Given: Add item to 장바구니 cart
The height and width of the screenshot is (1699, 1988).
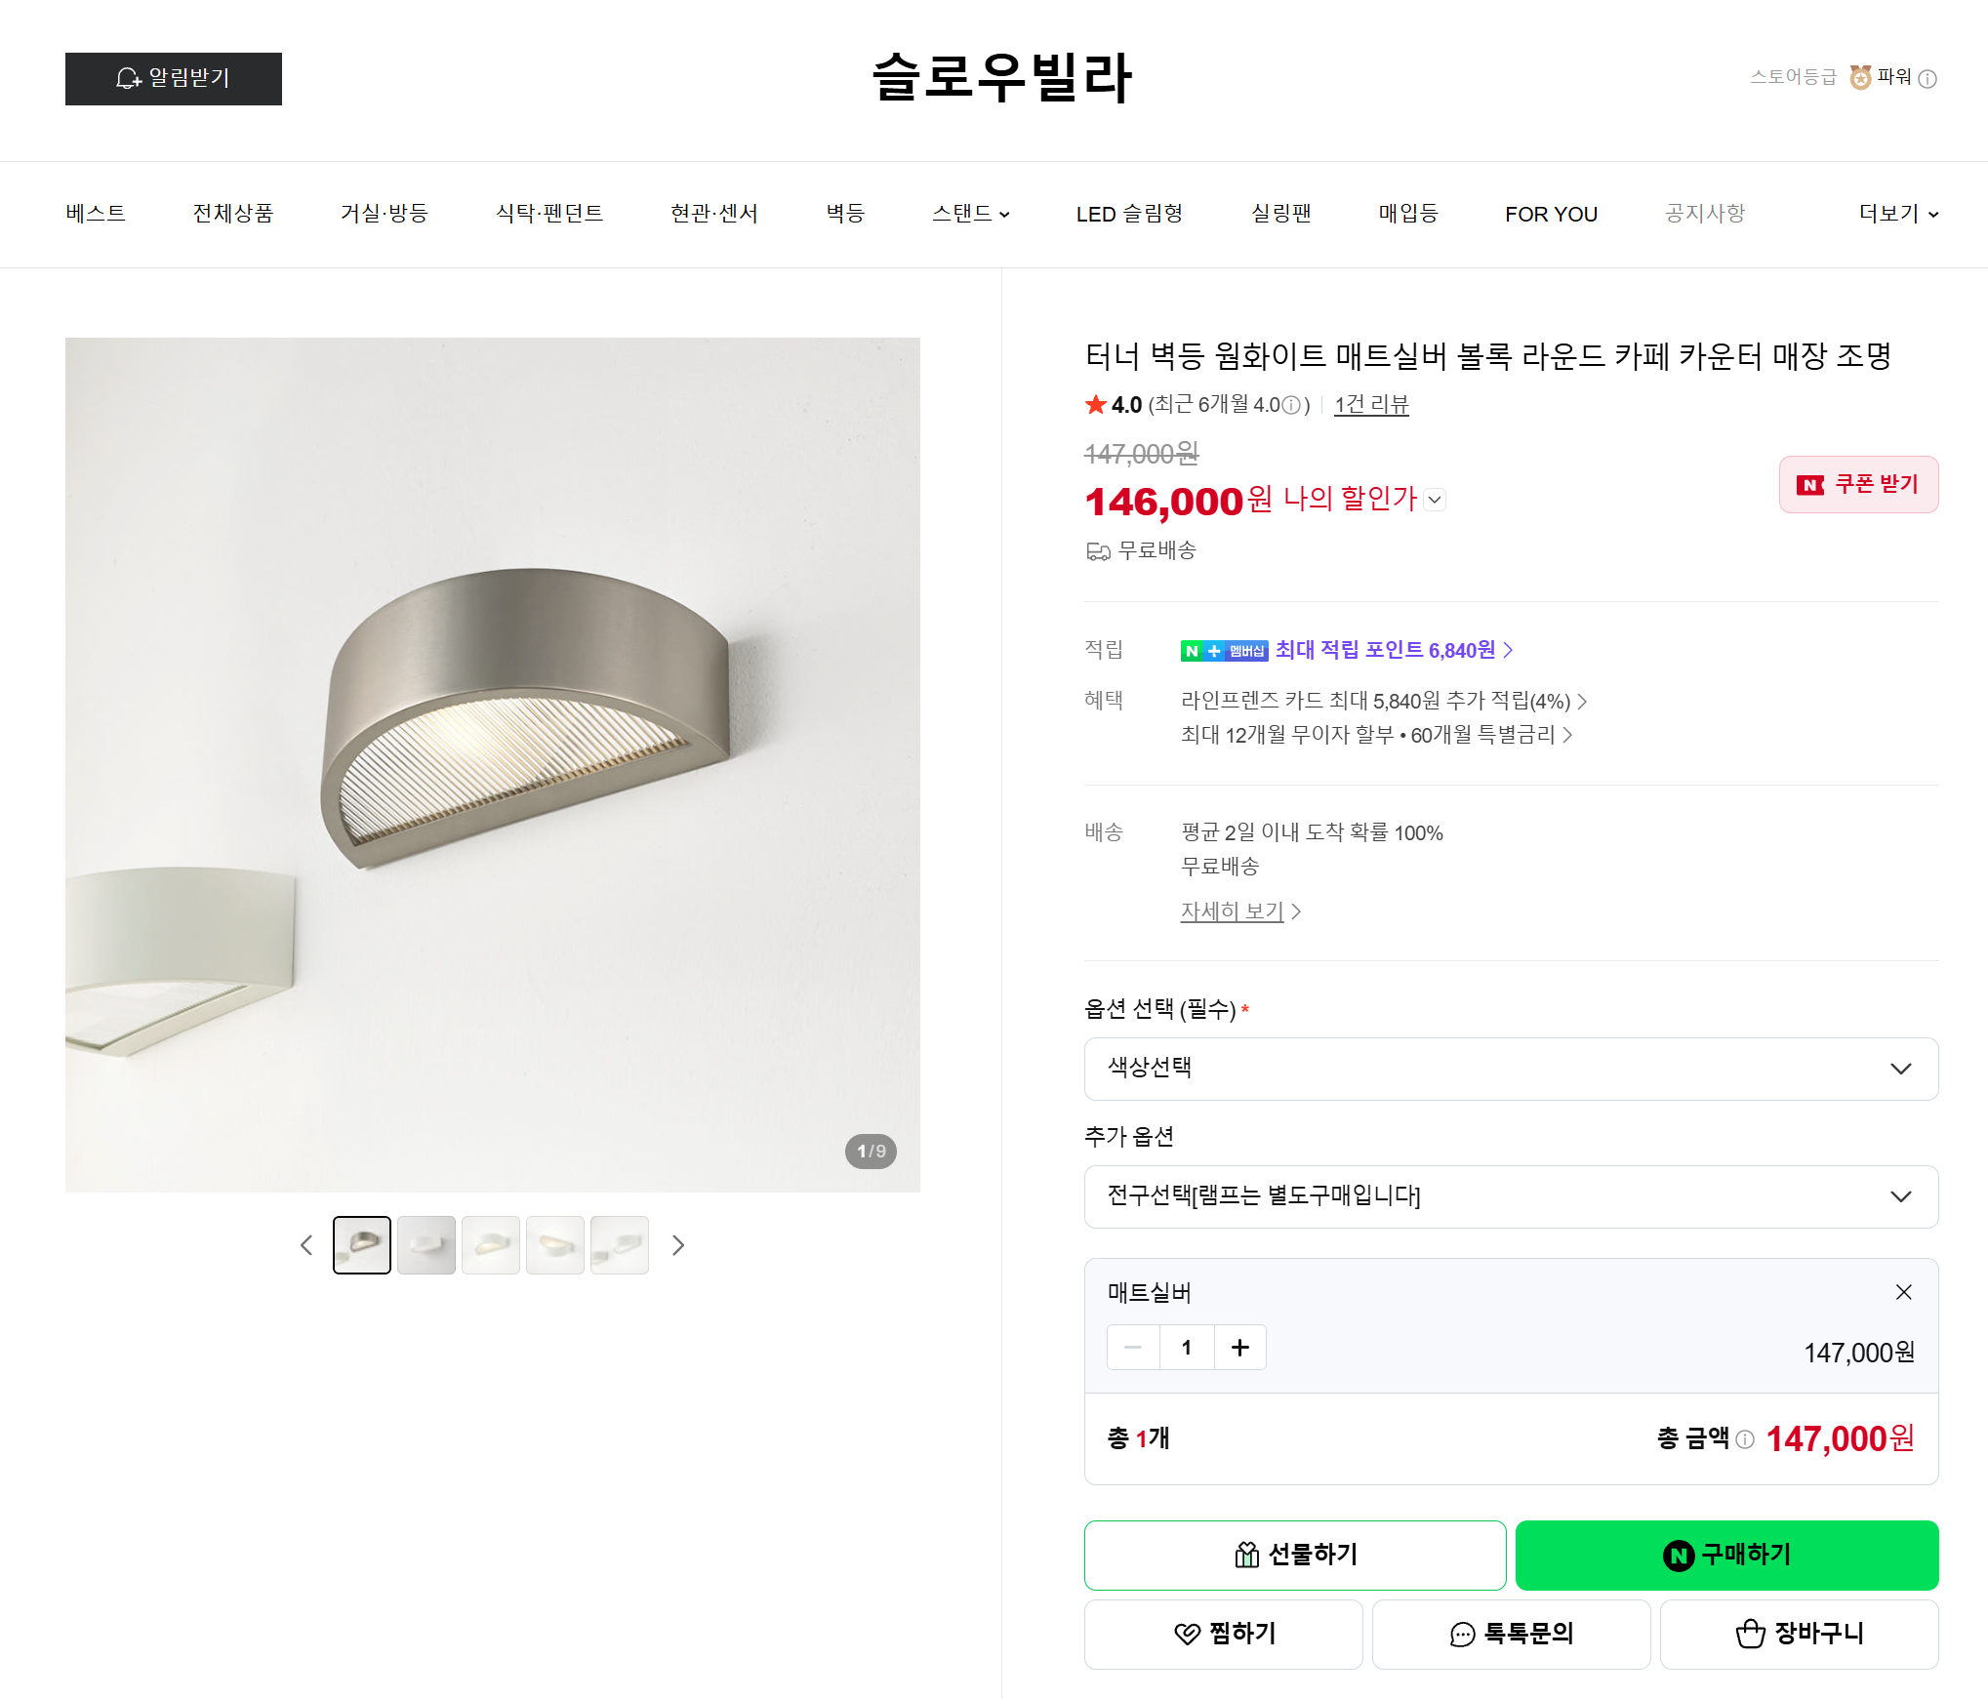Looking at the screenshot, I should [1799, 1635].
